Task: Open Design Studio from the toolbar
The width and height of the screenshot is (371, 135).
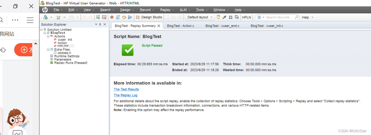Action: coord(149,17)
